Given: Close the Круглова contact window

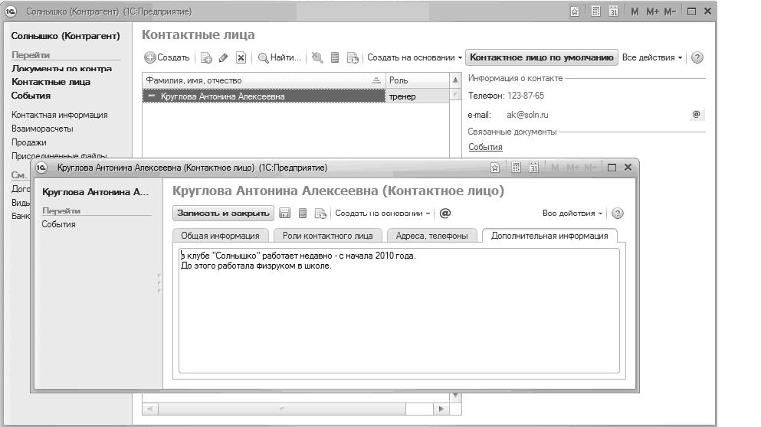Looking at the screenshot, I should tap(628, 168).
